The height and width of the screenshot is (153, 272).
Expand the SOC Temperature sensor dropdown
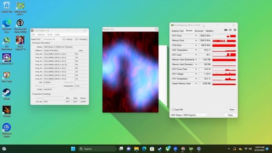click(x=196, y=50)
